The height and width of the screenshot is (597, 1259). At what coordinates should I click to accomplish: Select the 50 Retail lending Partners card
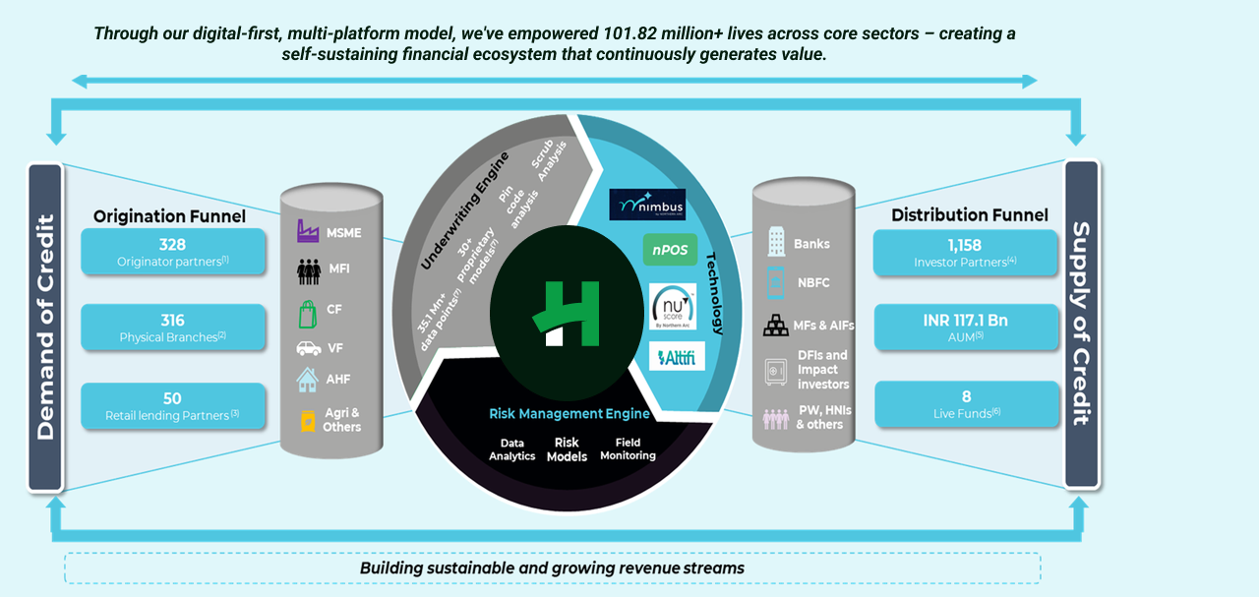[173, 406]
